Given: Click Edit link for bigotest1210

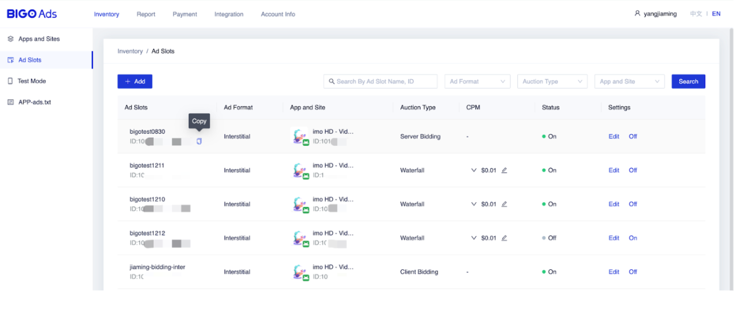Looking at the screenshot, I should [614, 204].
